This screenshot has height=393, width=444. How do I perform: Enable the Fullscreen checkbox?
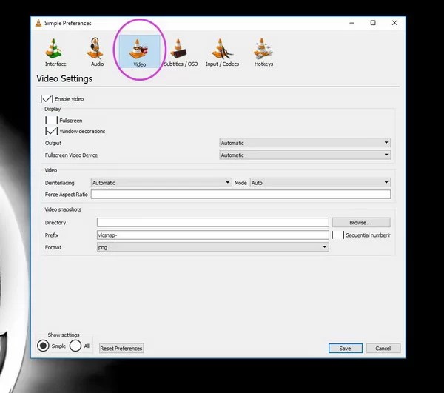click(51, 121)
